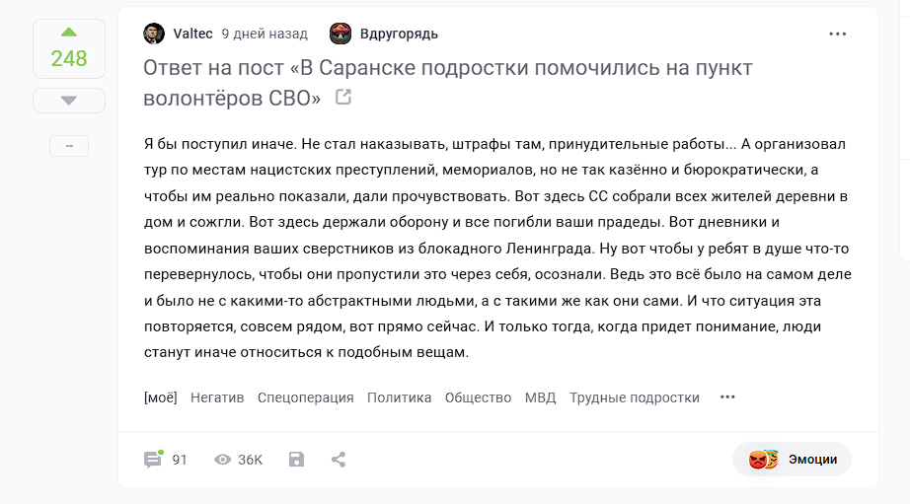This screenshot has width=910, height=504.
Task: Open Valtec's user avatar
Action: (x=154, y=34)
